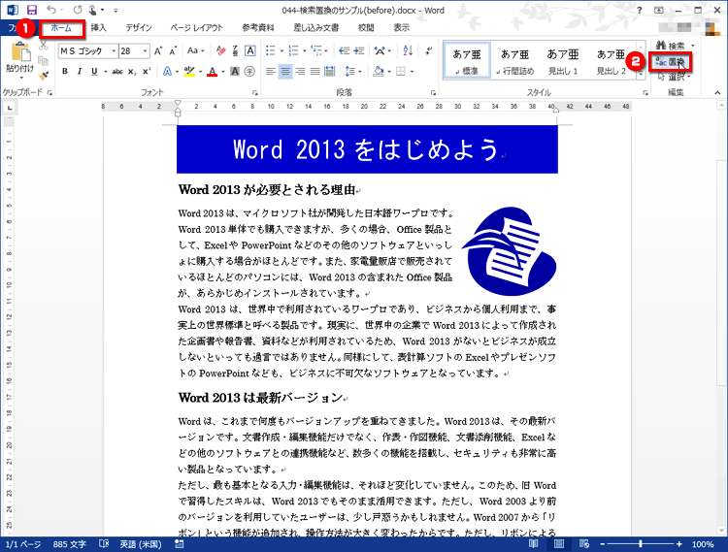The height and width of the screenshot is (552, 728).
Task: Open Word Help question mark
Action: pos(640,11)
